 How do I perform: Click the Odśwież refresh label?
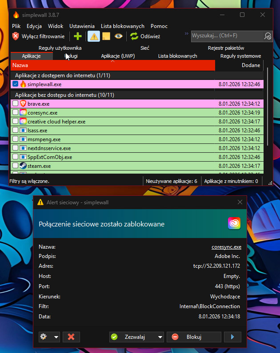coord(150,36)
